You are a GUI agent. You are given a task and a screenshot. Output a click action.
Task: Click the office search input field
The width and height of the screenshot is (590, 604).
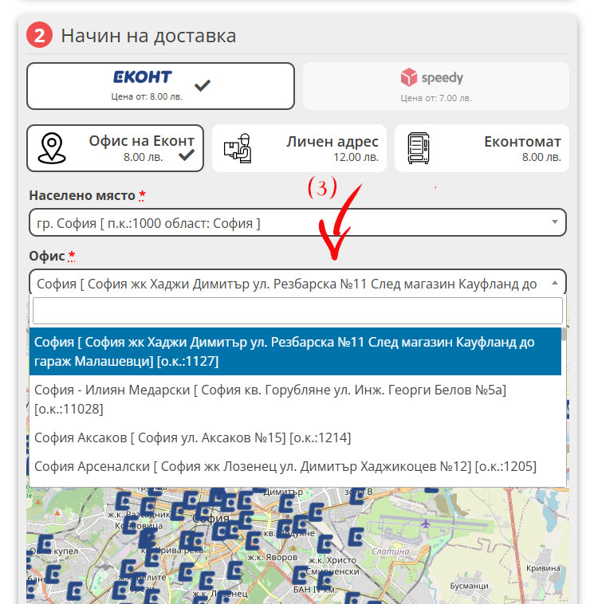point(297,311)
